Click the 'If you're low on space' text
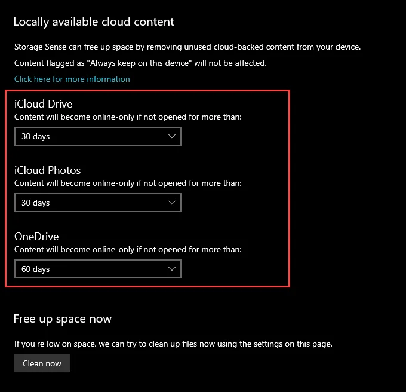Screen dimensions: 406x392 pos(173,344)
